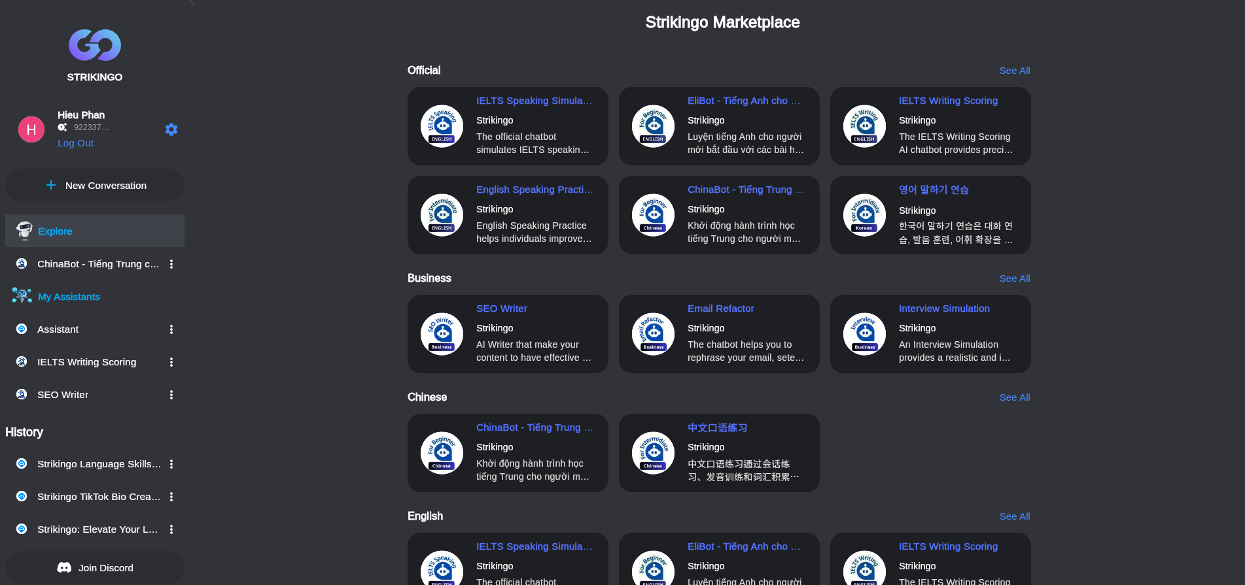Open SEO Writer title link

(x=502, y=309)
